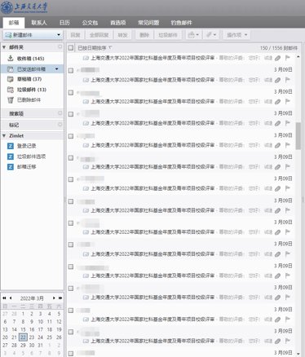Click attachment paperclip on topmost message row
The image size is (305, 357).
click(277, 58)
